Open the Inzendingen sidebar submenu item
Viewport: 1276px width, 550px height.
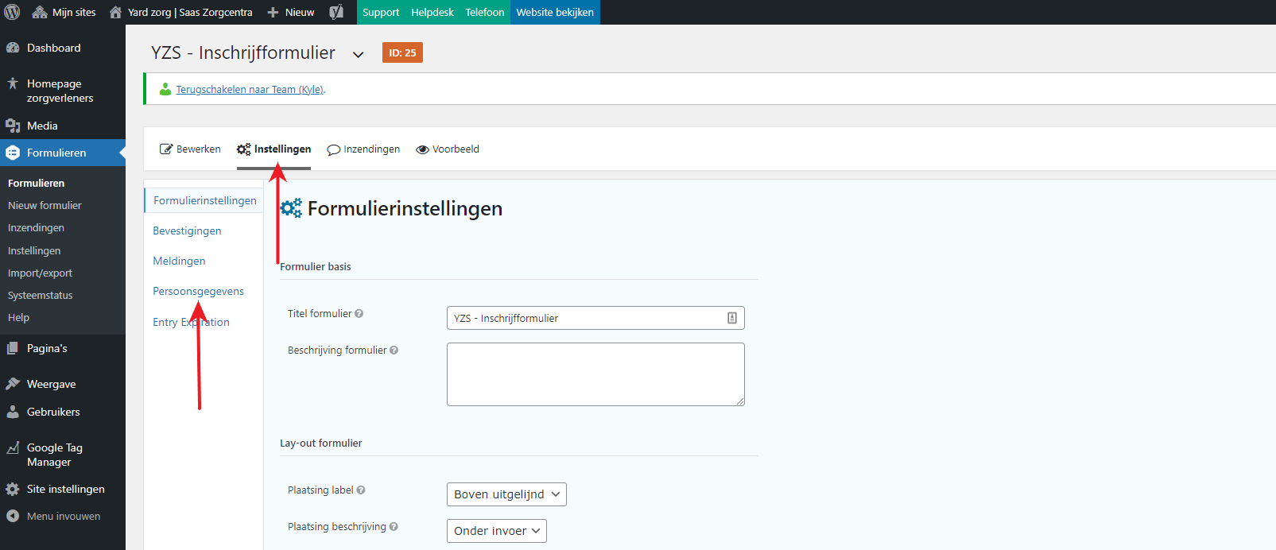coord(36,228)
